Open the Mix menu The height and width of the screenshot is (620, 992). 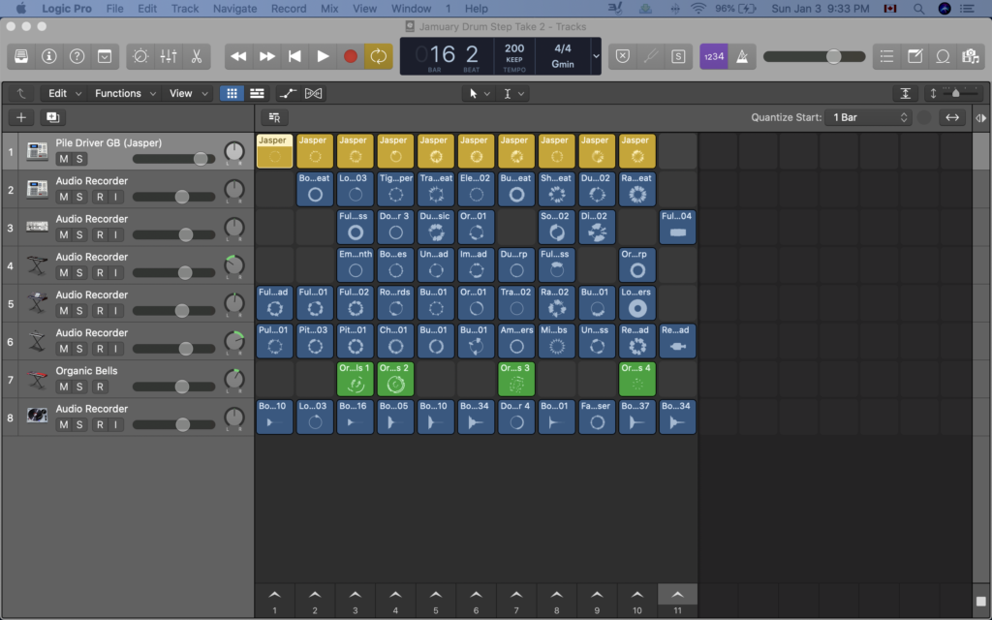(x=329, y=8)
